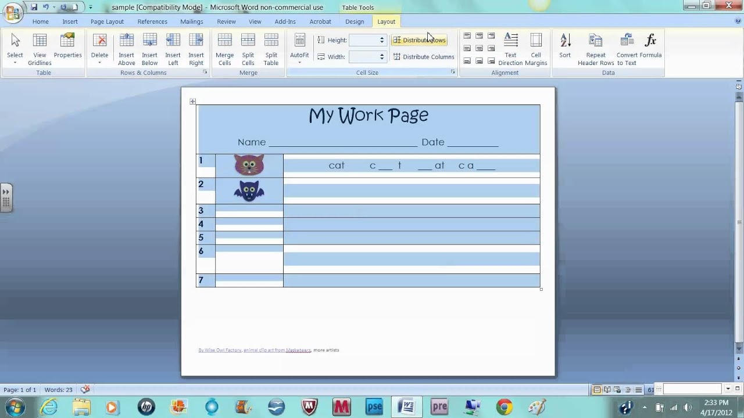
Task: Open the References ribbon tab
Action: click(x=152, y=21)
